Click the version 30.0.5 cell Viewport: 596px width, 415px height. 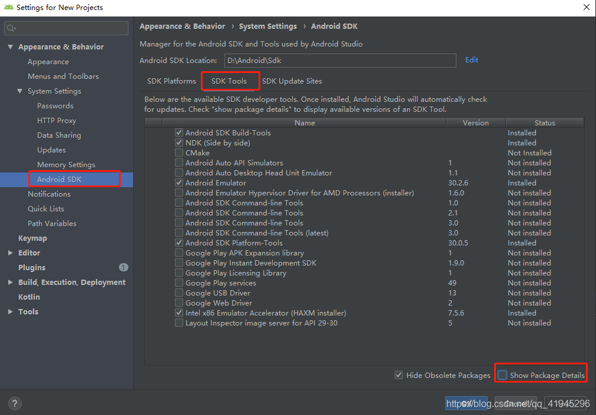(458, 243)
